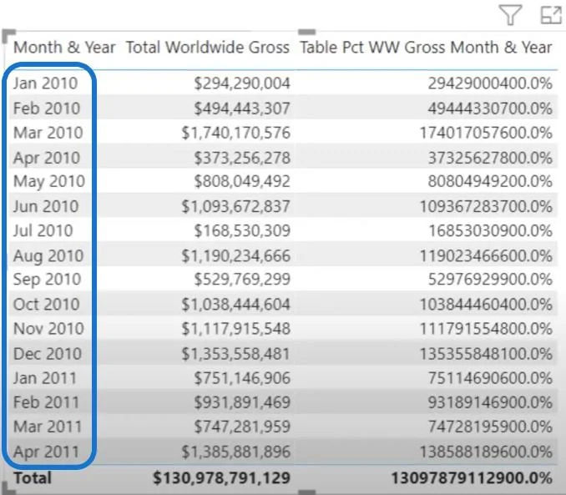
Task: Click gross value $1,117,915,548
Action: coord(235,329)
